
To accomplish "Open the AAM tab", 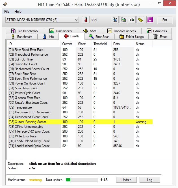I will click(90, 31).
